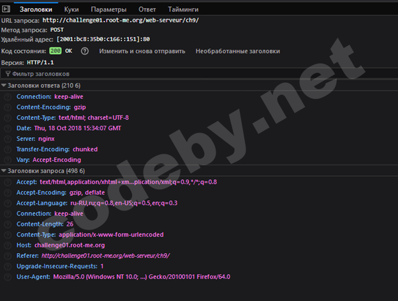This screenshot has width=398, height=301.
Task: Select the User-Agent Mozilla/5.0 value
Action: (142, 277)
